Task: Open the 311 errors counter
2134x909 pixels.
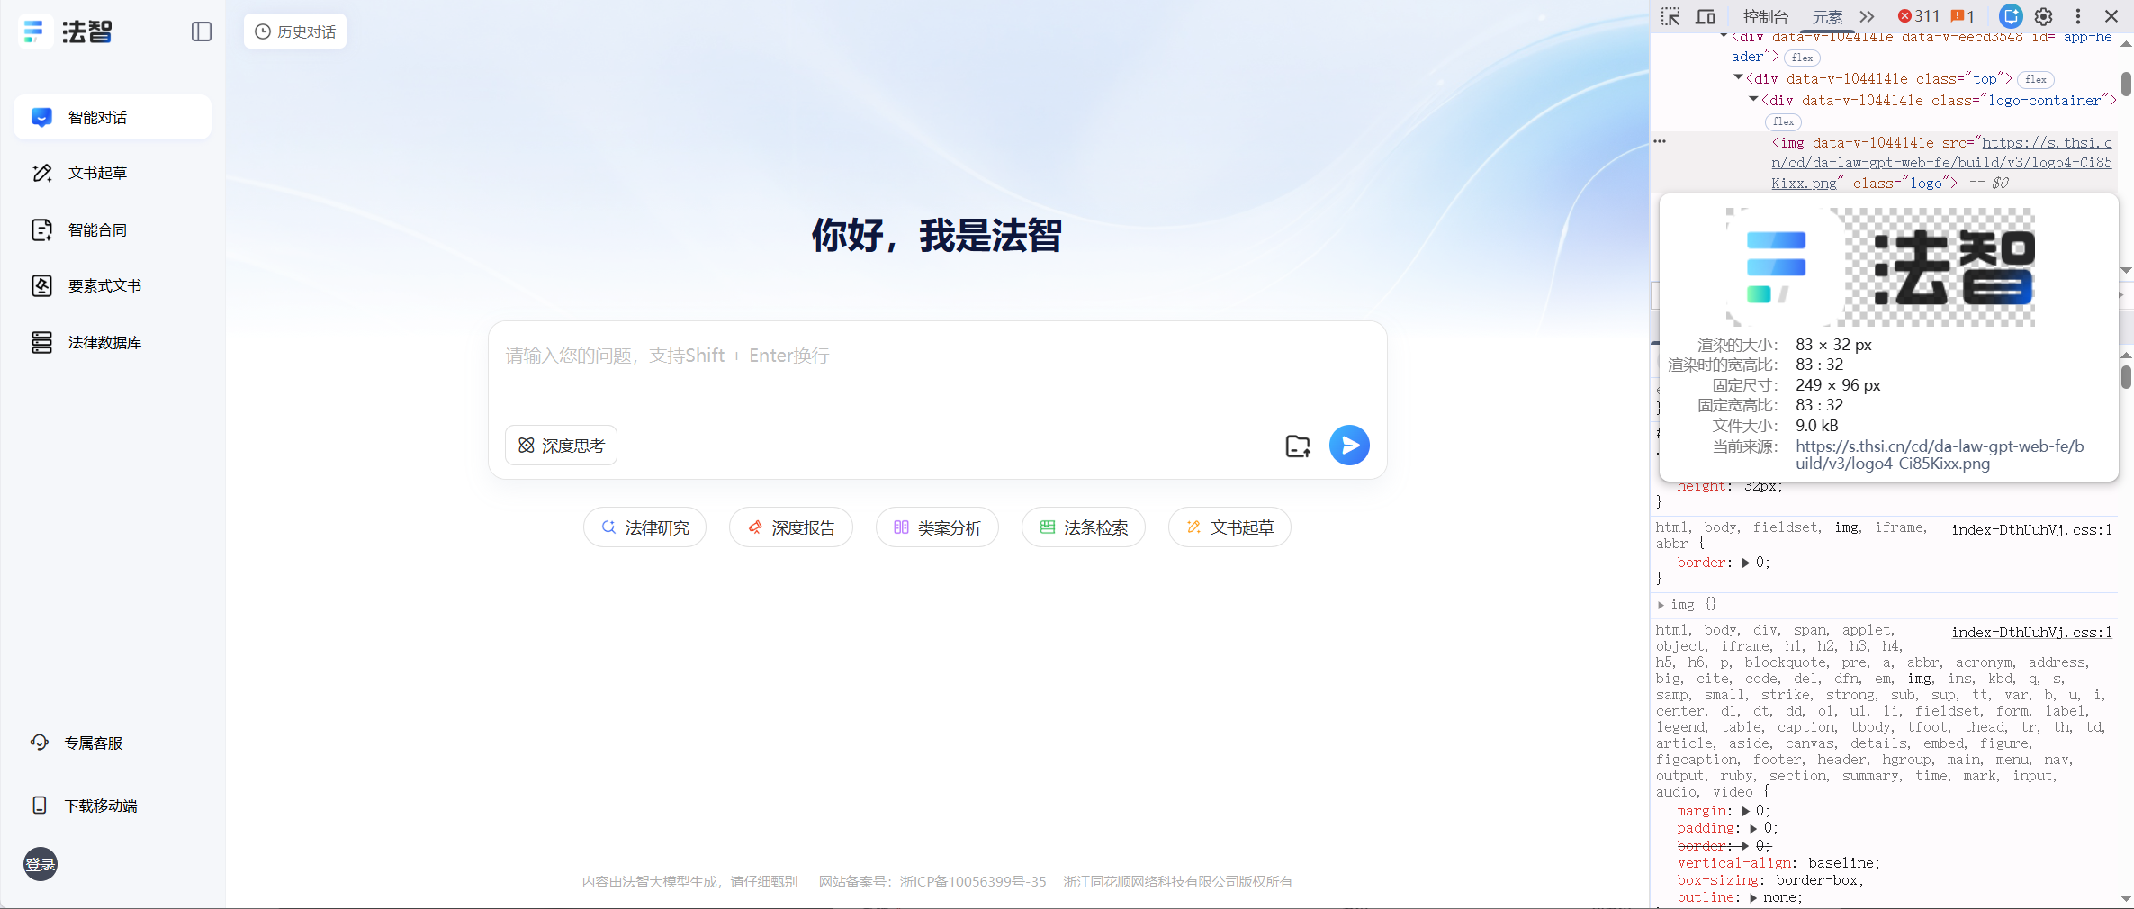Action: 1918,16
